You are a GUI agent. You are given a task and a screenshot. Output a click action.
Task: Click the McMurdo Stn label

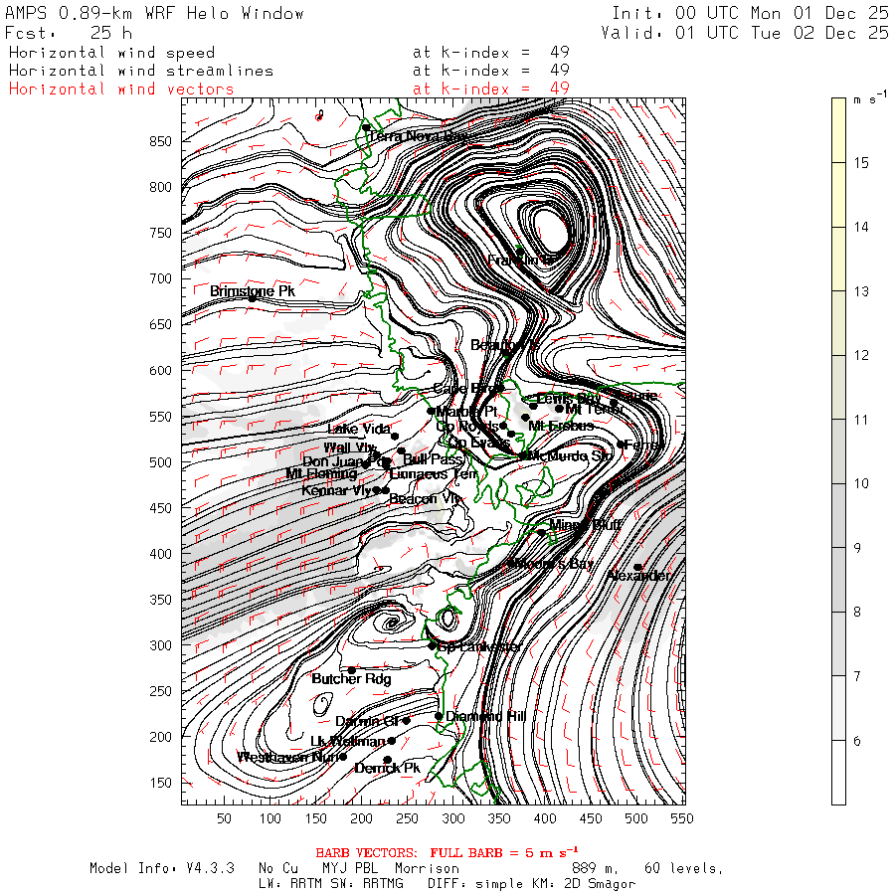tap(570, 455)
